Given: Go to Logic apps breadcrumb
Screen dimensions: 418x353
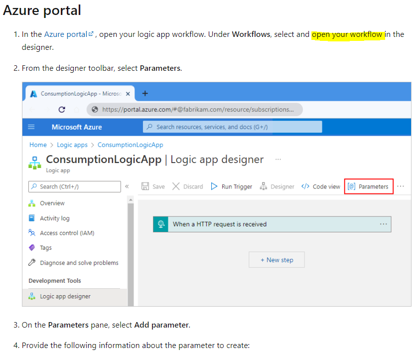Looking at the screenshot, I should pyautogui.click(x=72, y=145).
